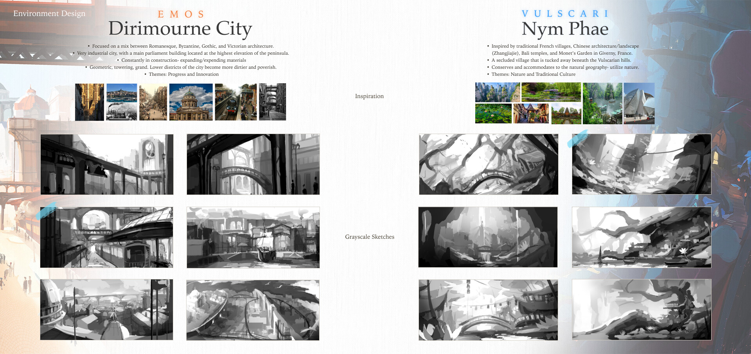Image resolution: width=751 pixels, height=354 pixels.
Task: Select the blue "VULSCARI" heading
Action: [565, 14]
